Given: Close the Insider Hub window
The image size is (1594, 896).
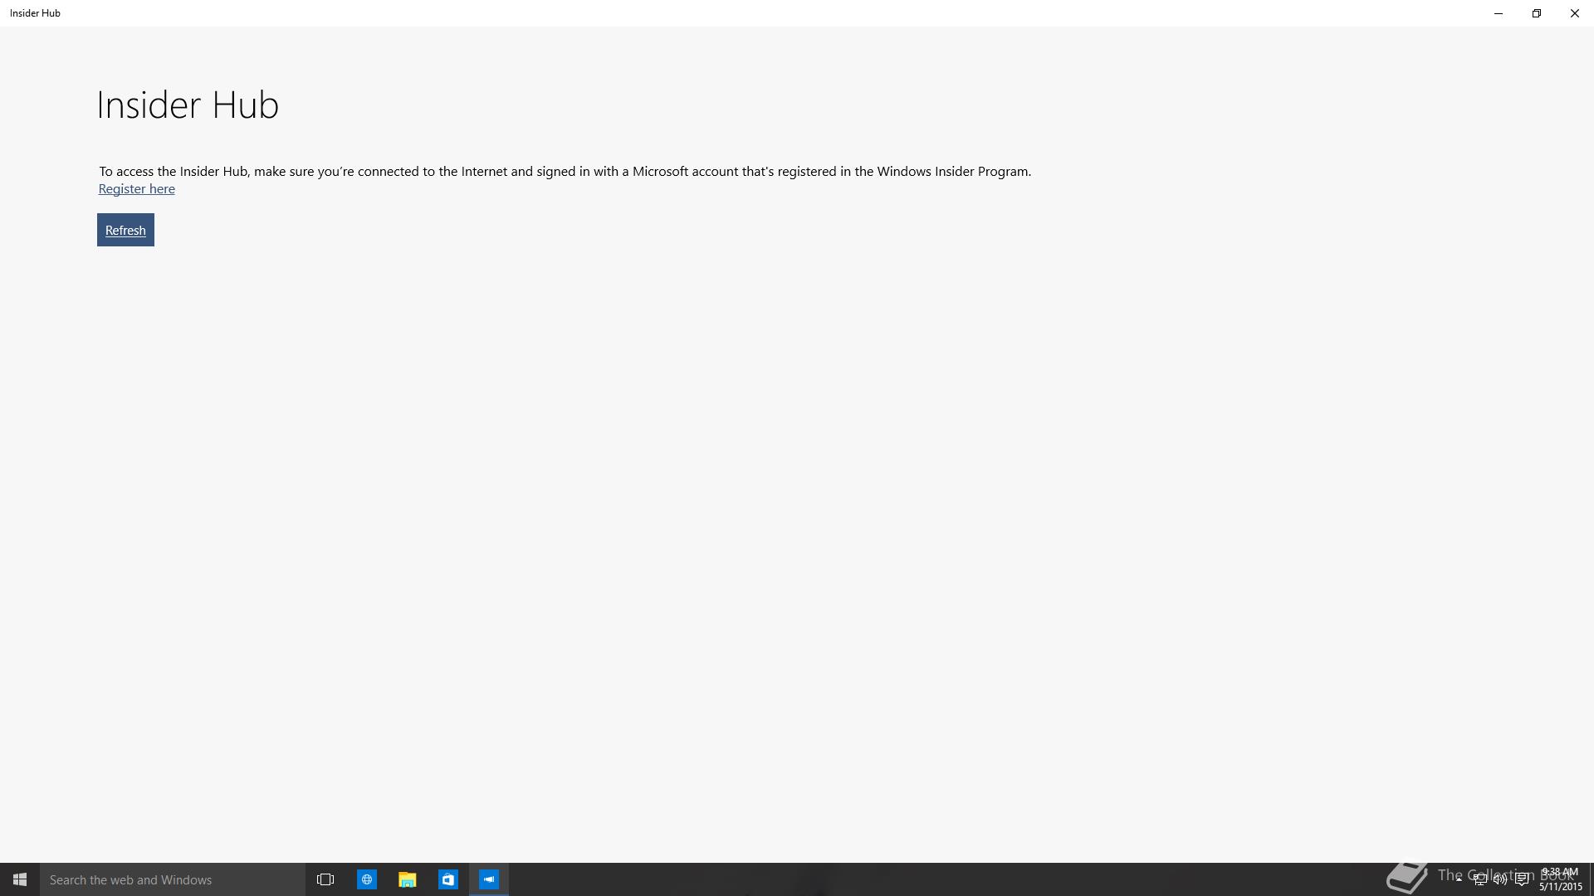Looking at the screenshot, I should pos(1575,13).
